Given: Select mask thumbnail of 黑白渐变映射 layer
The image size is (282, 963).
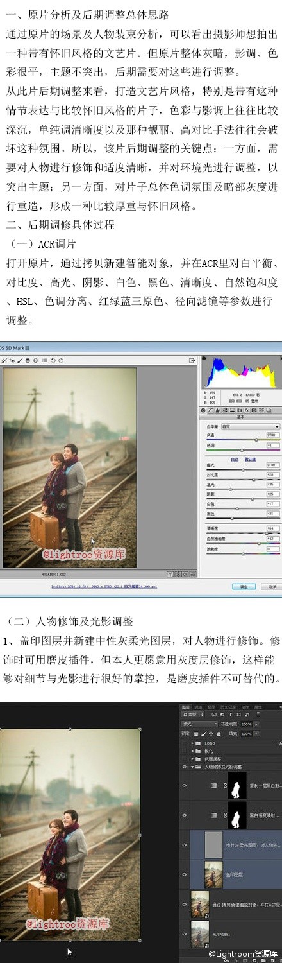Looking at the screenshot, I should tap(237, 815).
